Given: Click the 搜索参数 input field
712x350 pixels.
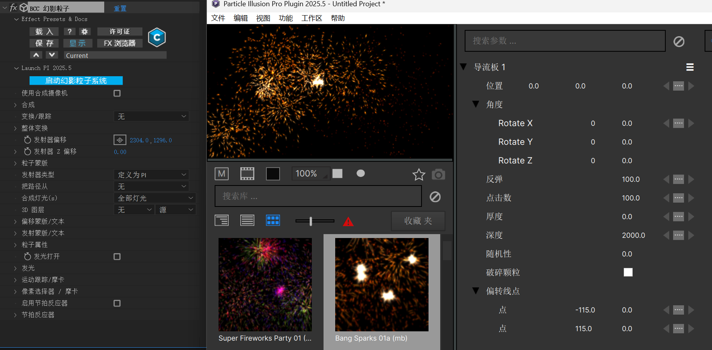Looking at the screenshot, I should (x=565, y=41).
